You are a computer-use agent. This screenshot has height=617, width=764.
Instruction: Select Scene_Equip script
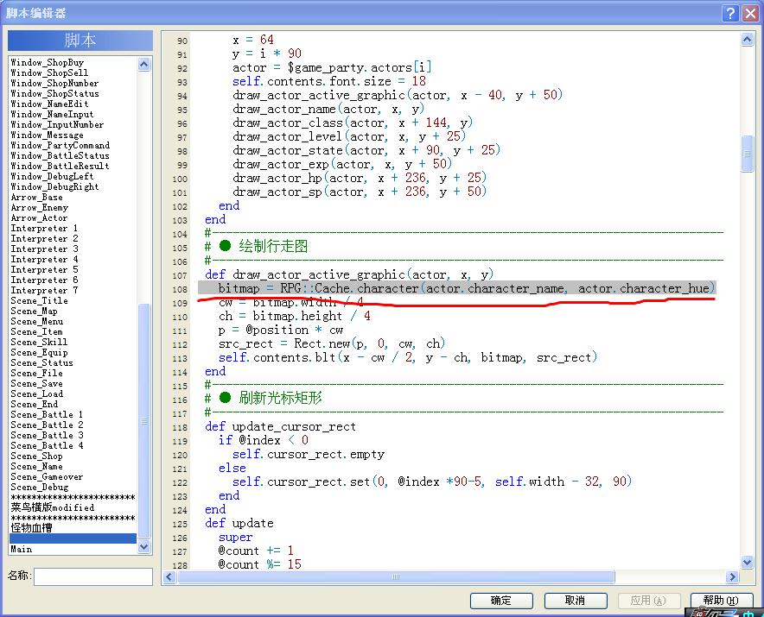[40, 352]
